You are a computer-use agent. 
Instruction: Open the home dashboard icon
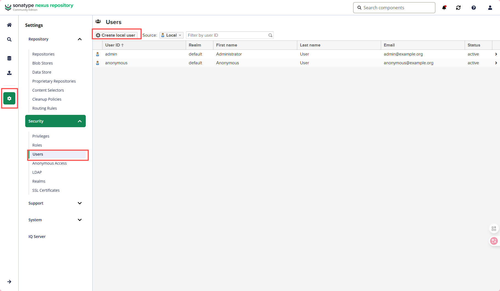[9, 25]
